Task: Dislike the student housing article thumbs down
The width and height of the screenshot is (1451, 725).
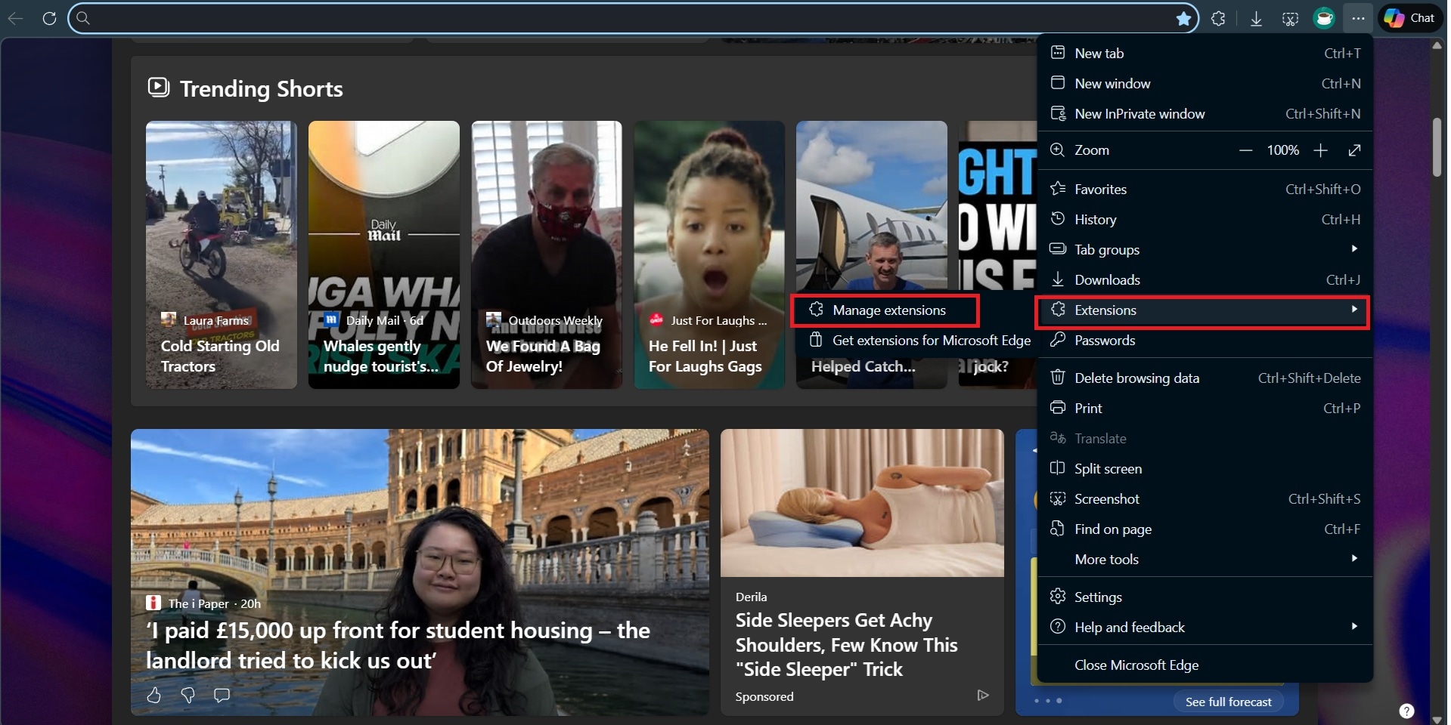Action: click(x=188, y=695)
